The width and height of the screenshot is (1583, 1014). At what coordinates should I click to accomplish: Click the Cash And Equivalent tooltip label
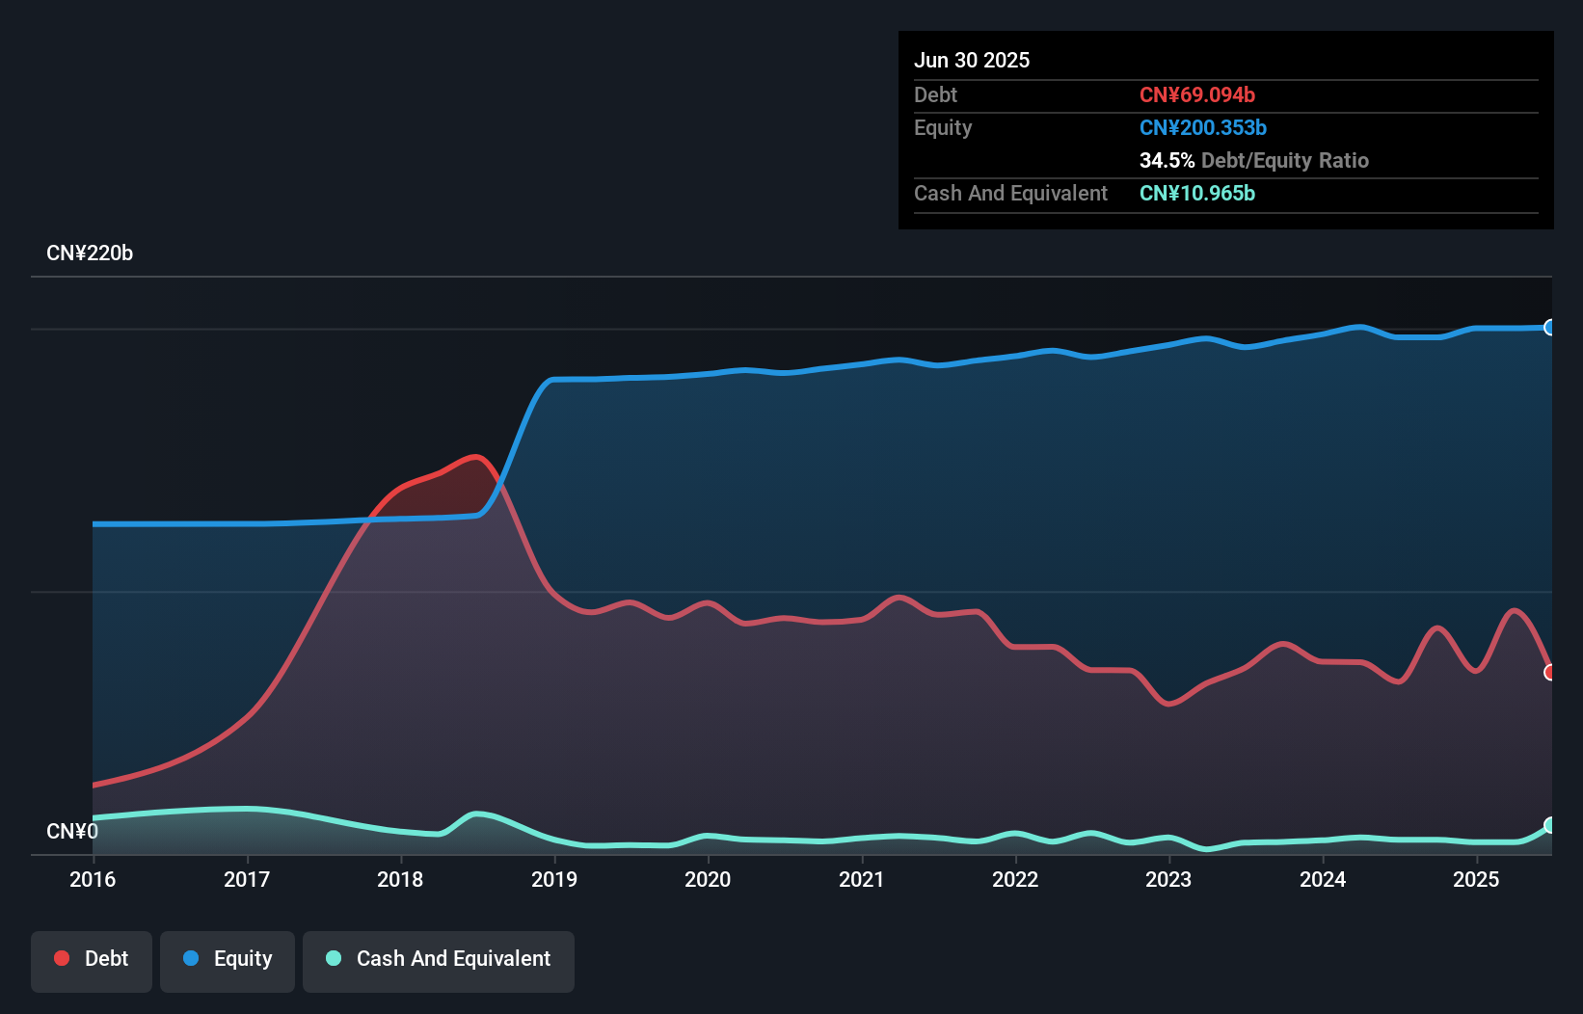(1010, 194)
